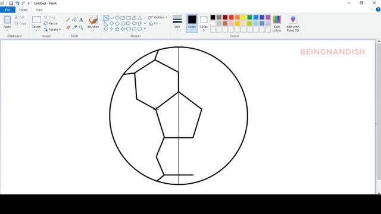Choose the Six-point star shape
This screenshot has width=381, height=214.
pyautogui.click(x=123, y=29)
